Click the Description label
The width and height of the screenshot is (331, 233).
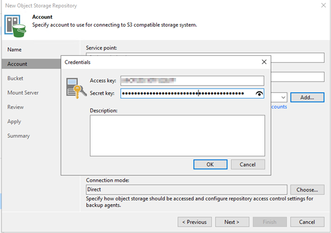[104, 111]
